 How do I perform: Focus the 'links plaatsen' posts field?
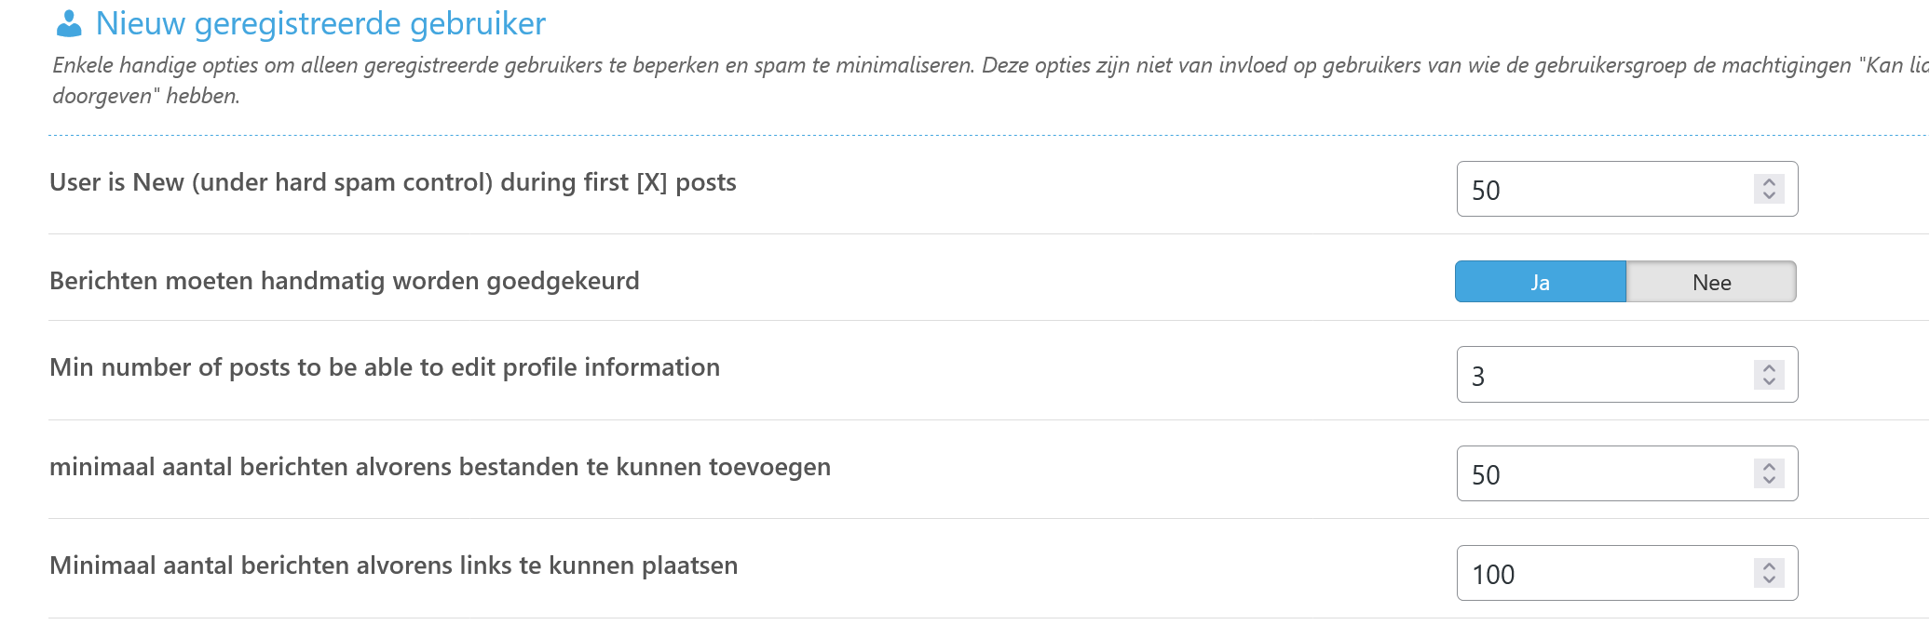[1602, 573]
